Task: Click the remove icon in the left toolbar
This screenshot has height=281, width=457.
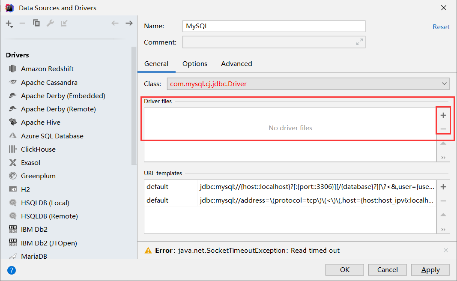Action: coord(22,23)
